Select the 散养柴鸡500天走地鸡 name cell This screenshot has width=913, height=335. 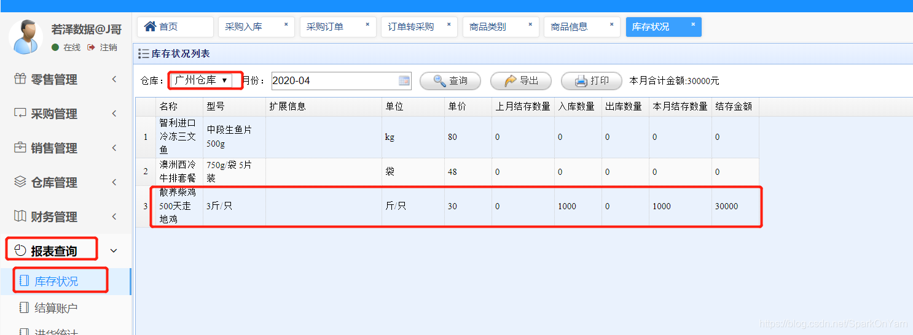pos(179,206)
